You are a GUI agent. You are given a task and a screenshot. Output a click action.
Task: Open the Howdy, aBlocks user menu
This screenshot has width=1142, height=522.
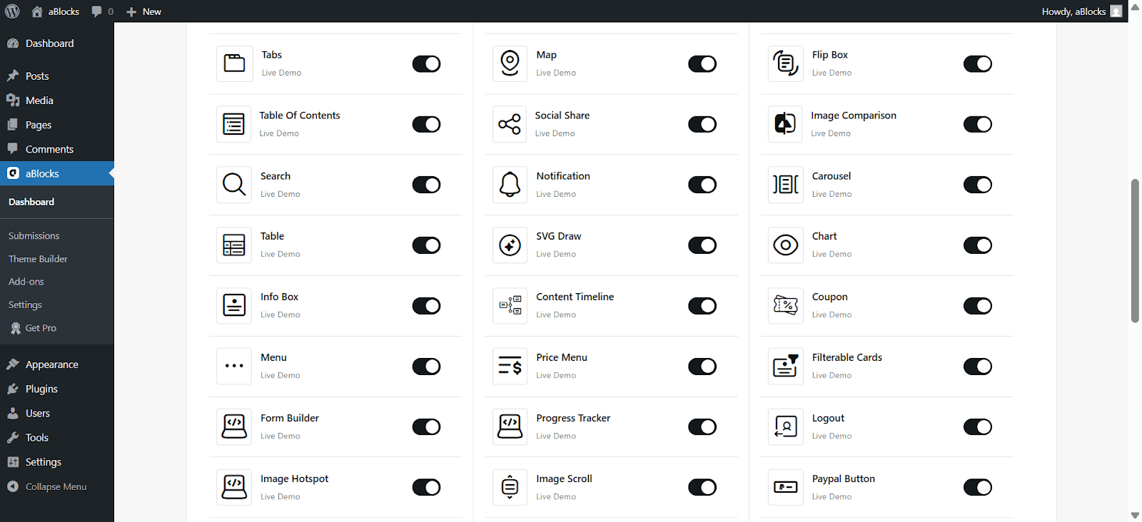coord(1081,11)
